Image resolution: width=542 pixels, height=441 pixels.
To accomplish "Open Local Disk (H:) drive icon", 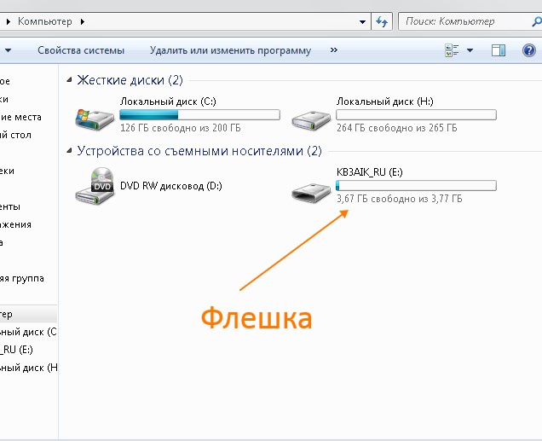I will [311, 120].
